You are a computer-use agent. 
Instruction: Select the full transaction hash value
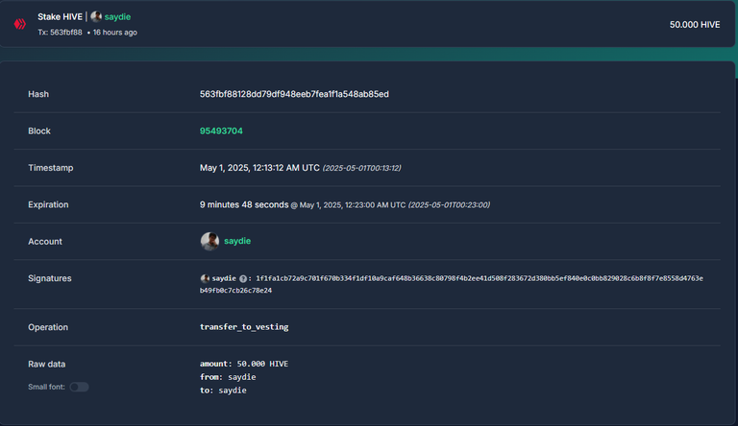pos(294,94)
